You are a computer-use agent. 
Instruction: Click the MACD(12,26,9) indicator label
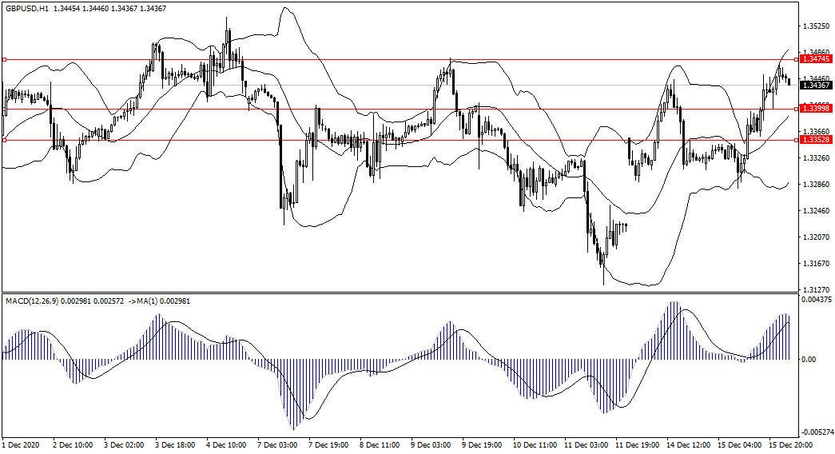(31, 301)
